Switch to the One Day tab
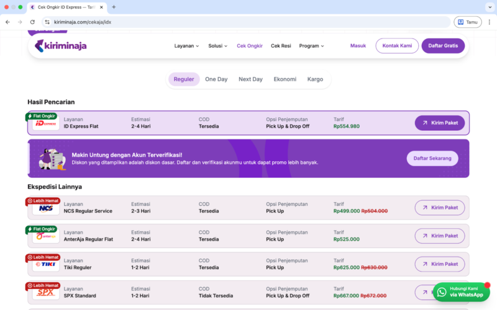 point(216,79)
